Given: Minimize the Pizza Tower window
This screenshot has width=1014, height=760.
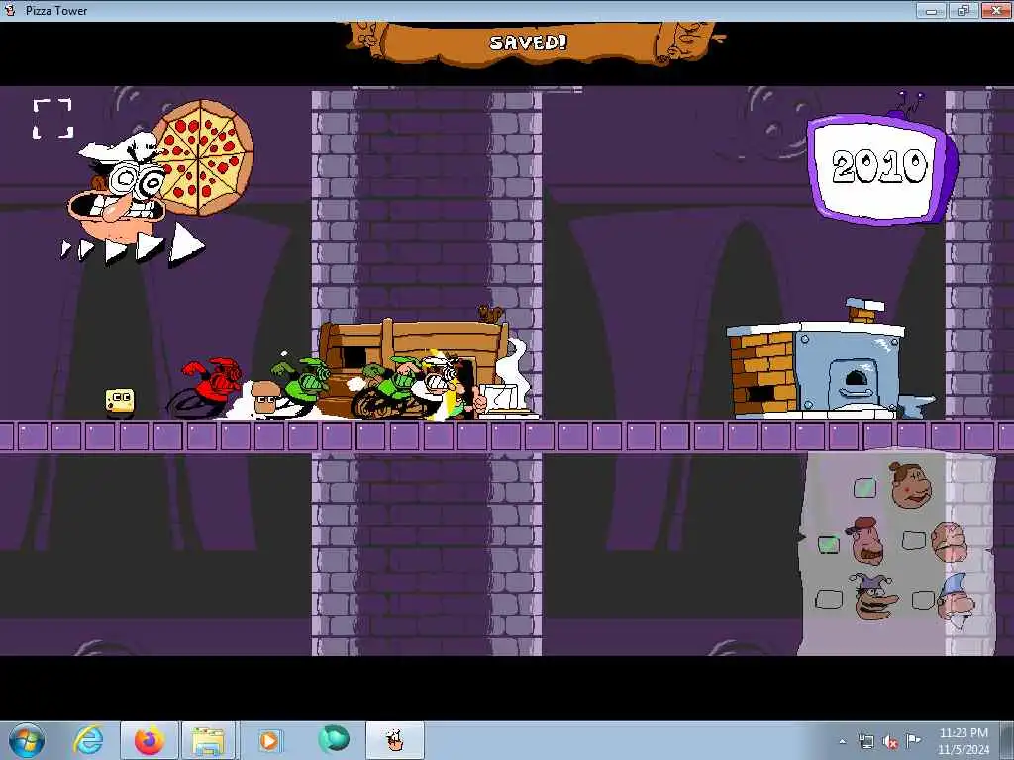Looking at the screenshot, I should (932, 10).
